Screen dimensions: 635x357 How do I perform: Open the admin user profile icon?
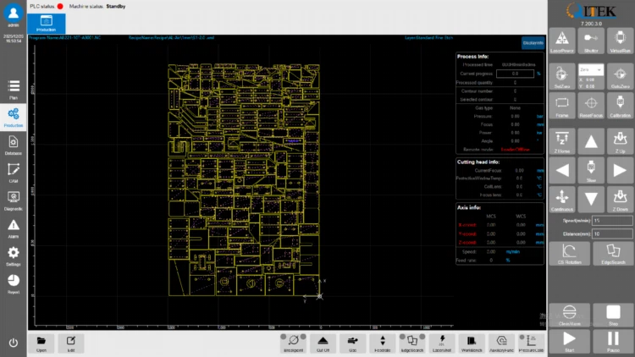(13, 13)
